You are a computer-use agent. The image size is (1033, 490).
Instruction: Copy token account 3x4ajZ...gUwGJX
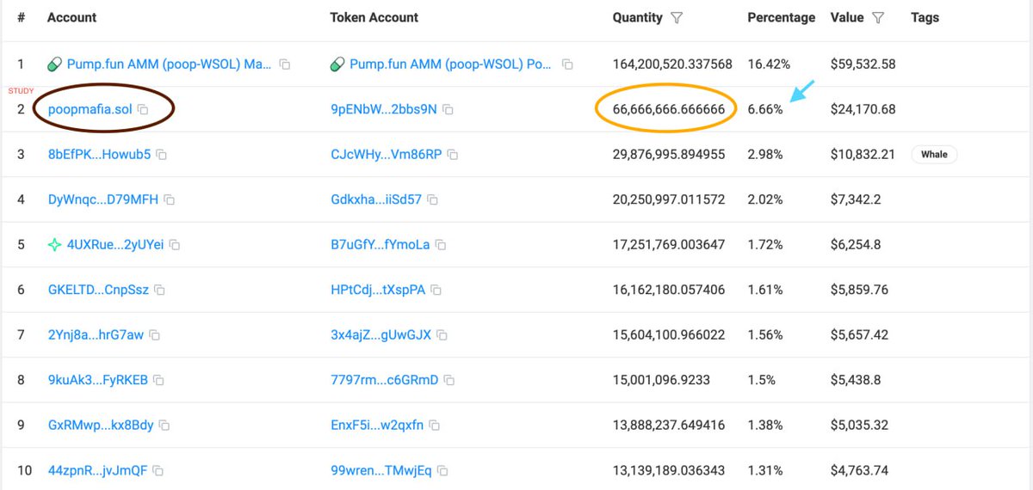tap(442, 334)
